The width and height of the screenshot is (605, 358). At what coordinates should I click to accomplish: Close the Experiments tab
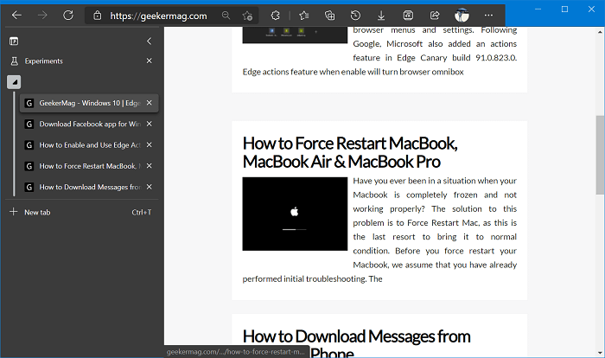tap(150, 61)
